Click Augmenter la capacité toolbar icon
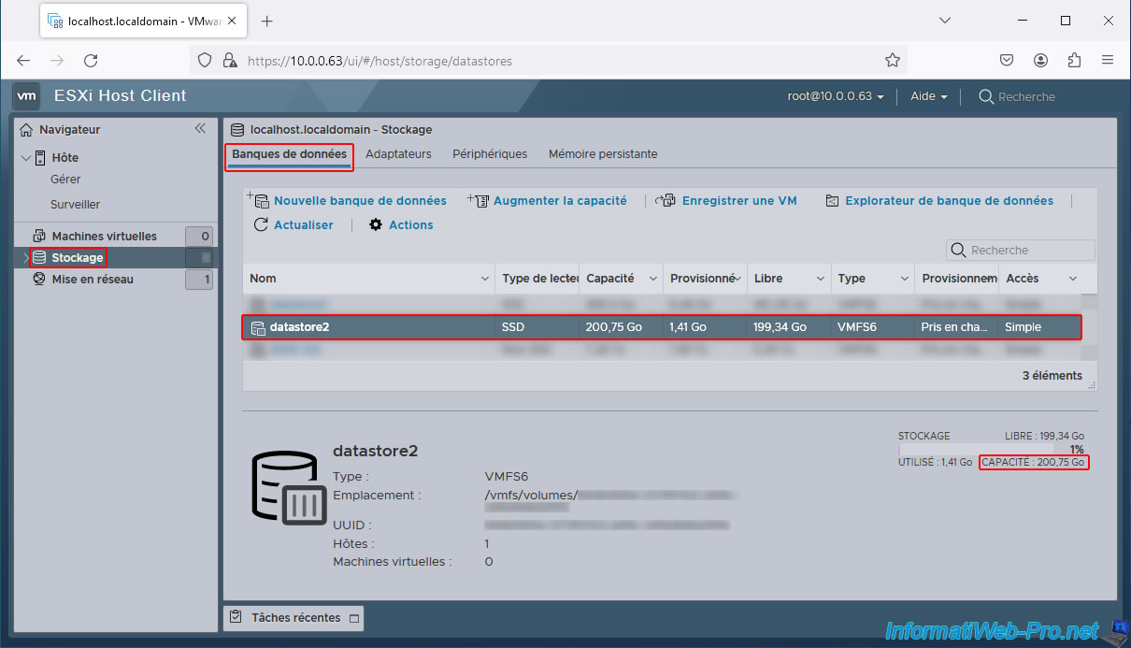 [479, 200]
